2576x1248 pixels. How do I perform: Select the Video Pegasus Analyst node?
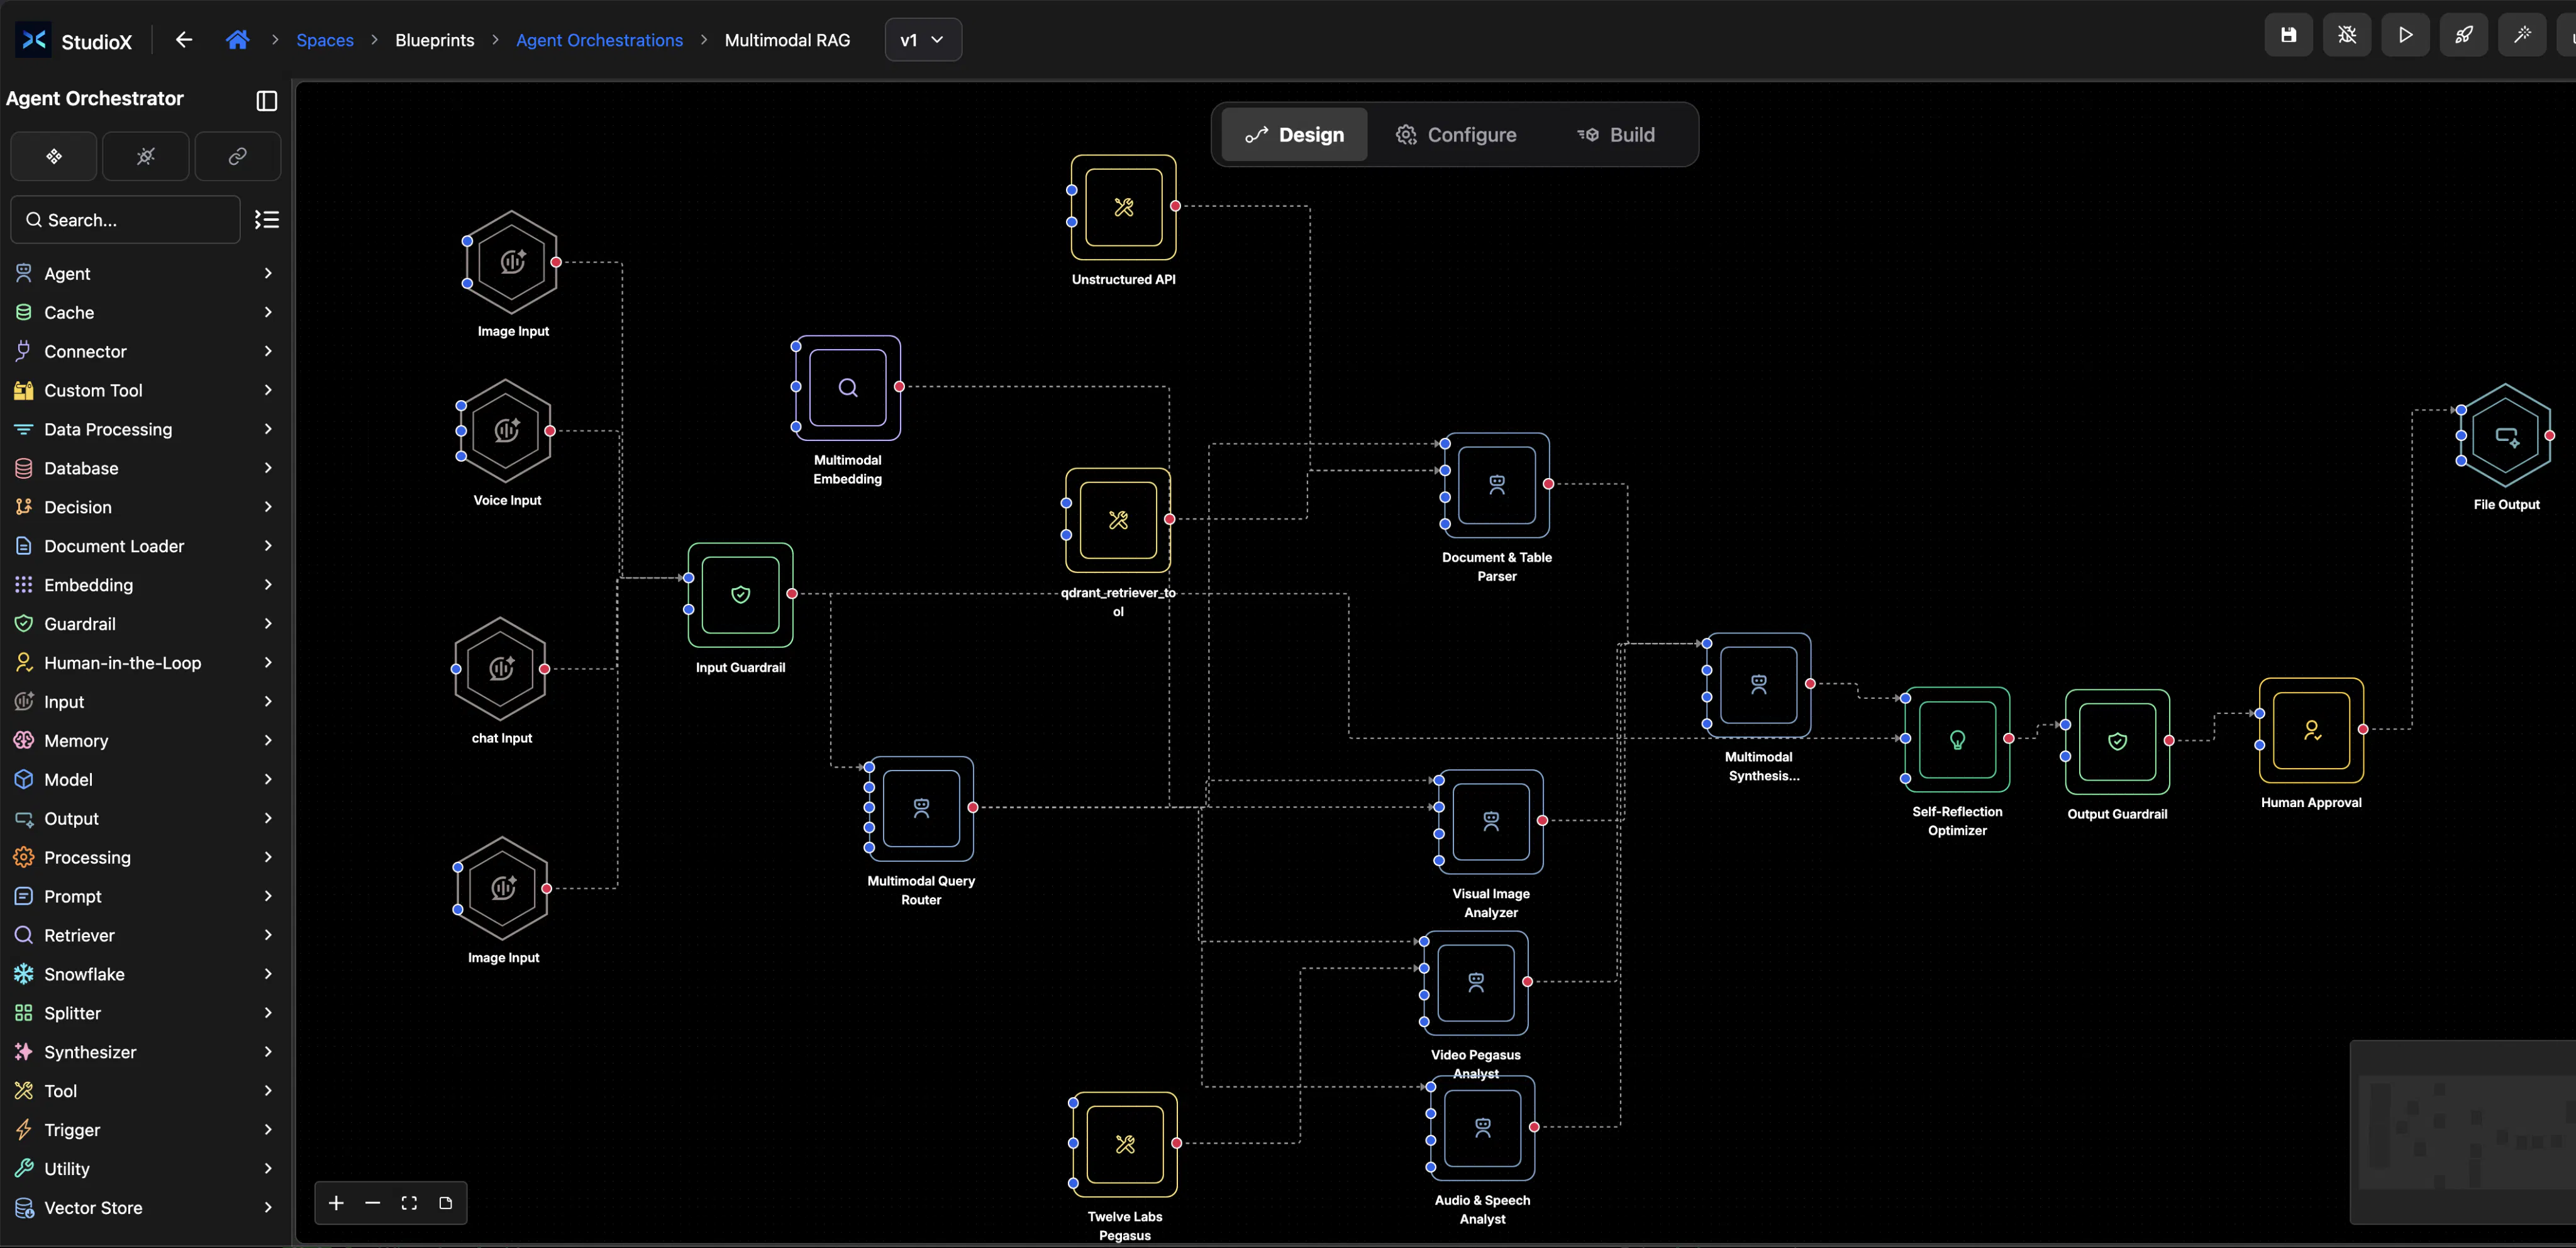pyautogui.click(x=1476, y=983)
